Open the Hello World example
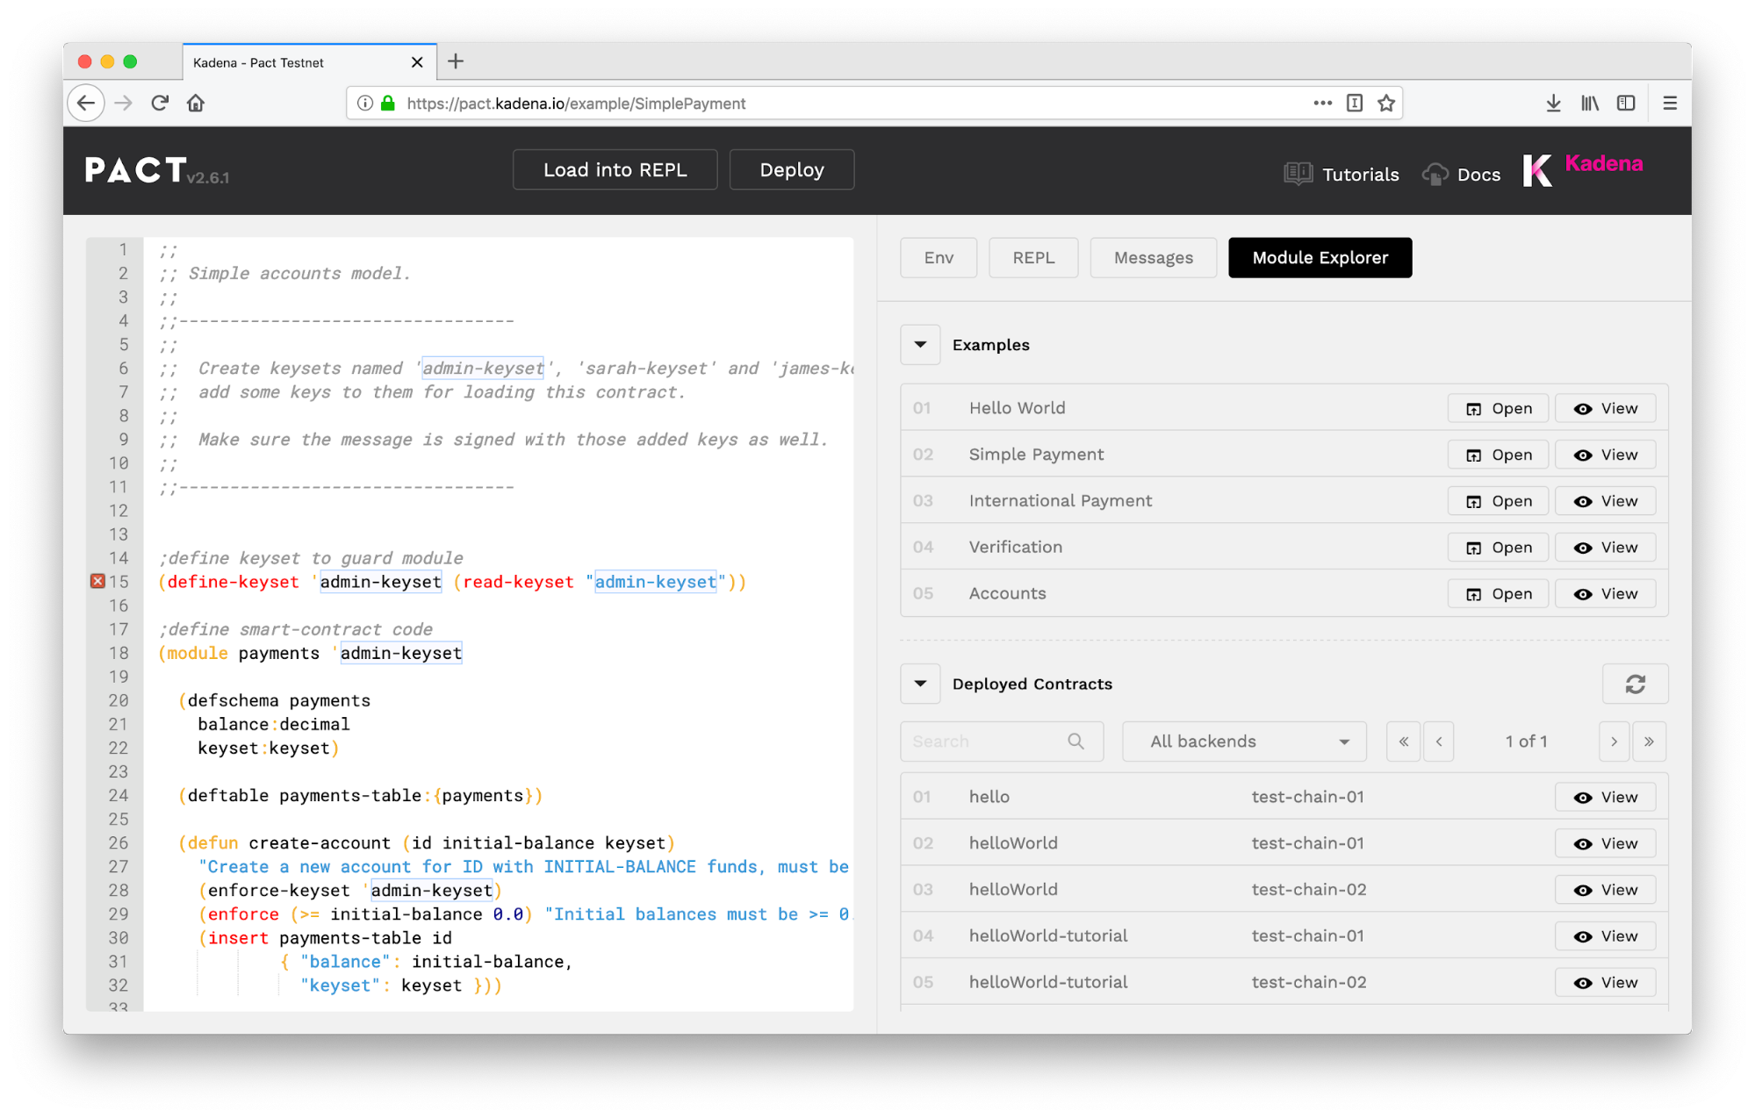Screen dimensions: 1755x1118 (x=1498, y=408)
